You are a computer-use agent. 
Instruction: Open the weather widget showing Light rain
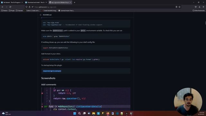click(x=6, y=113)
